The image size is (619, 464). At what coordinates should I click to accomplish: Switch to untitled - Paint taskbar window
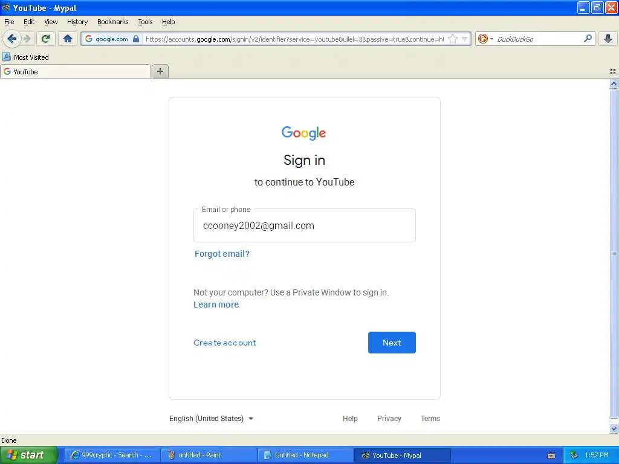(209, 455)
